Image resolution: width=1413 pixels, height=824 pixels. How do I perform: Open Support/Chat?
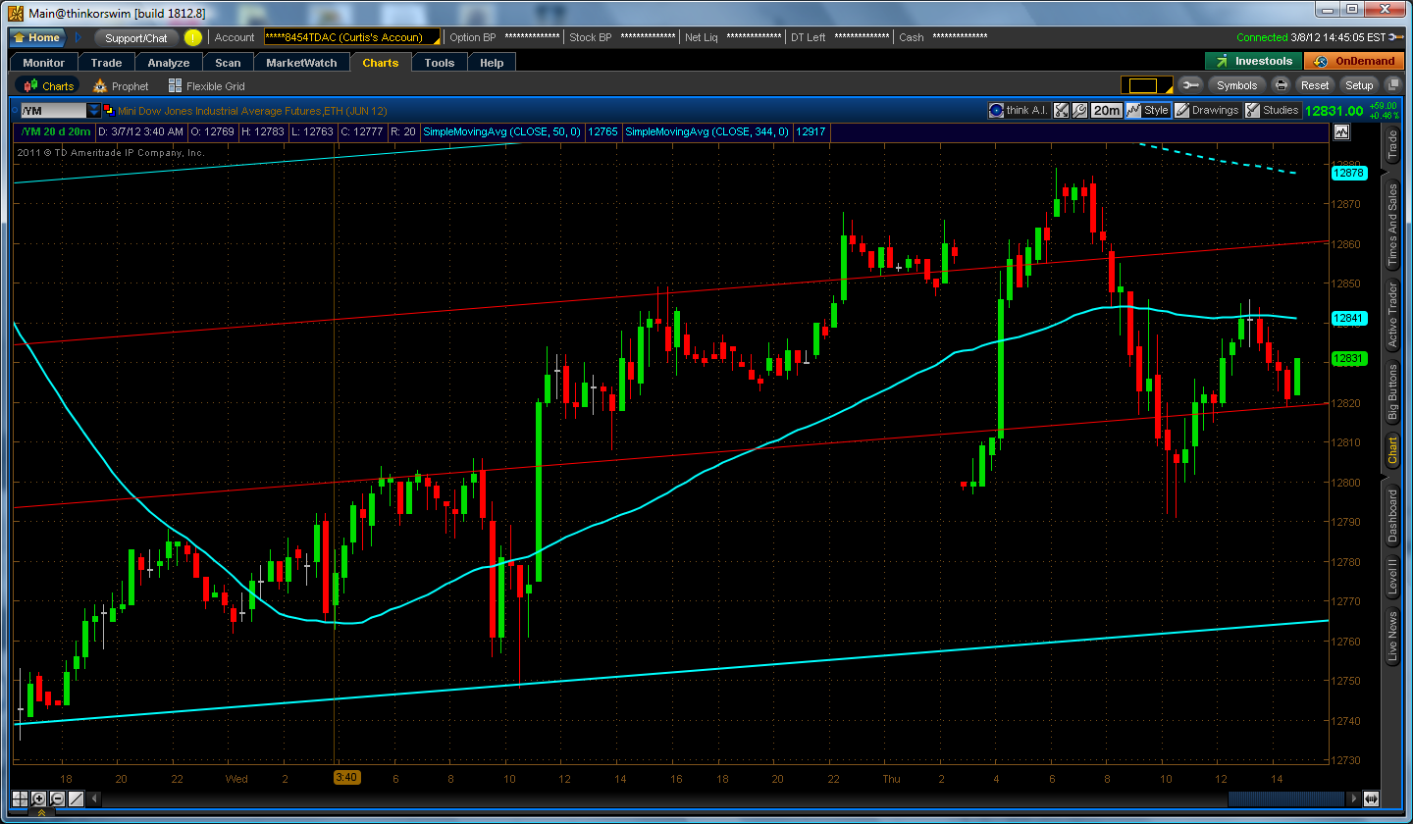coord(136,37)
